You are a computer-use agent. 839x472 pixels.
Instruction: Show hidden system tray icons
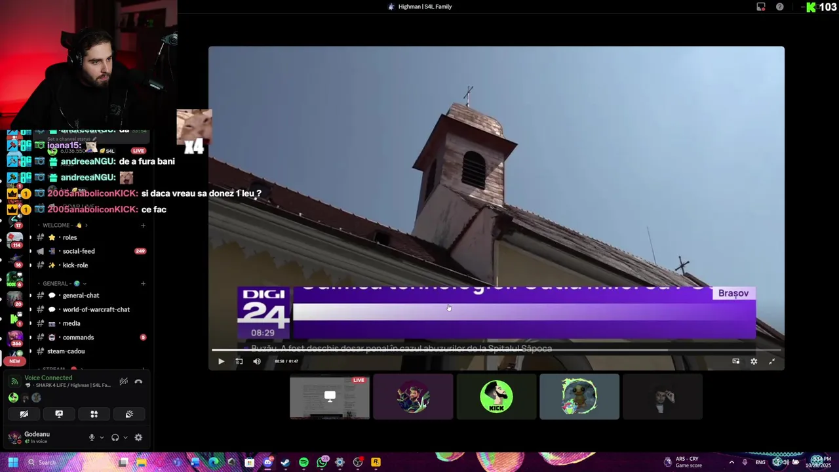[x=732, y=462]
